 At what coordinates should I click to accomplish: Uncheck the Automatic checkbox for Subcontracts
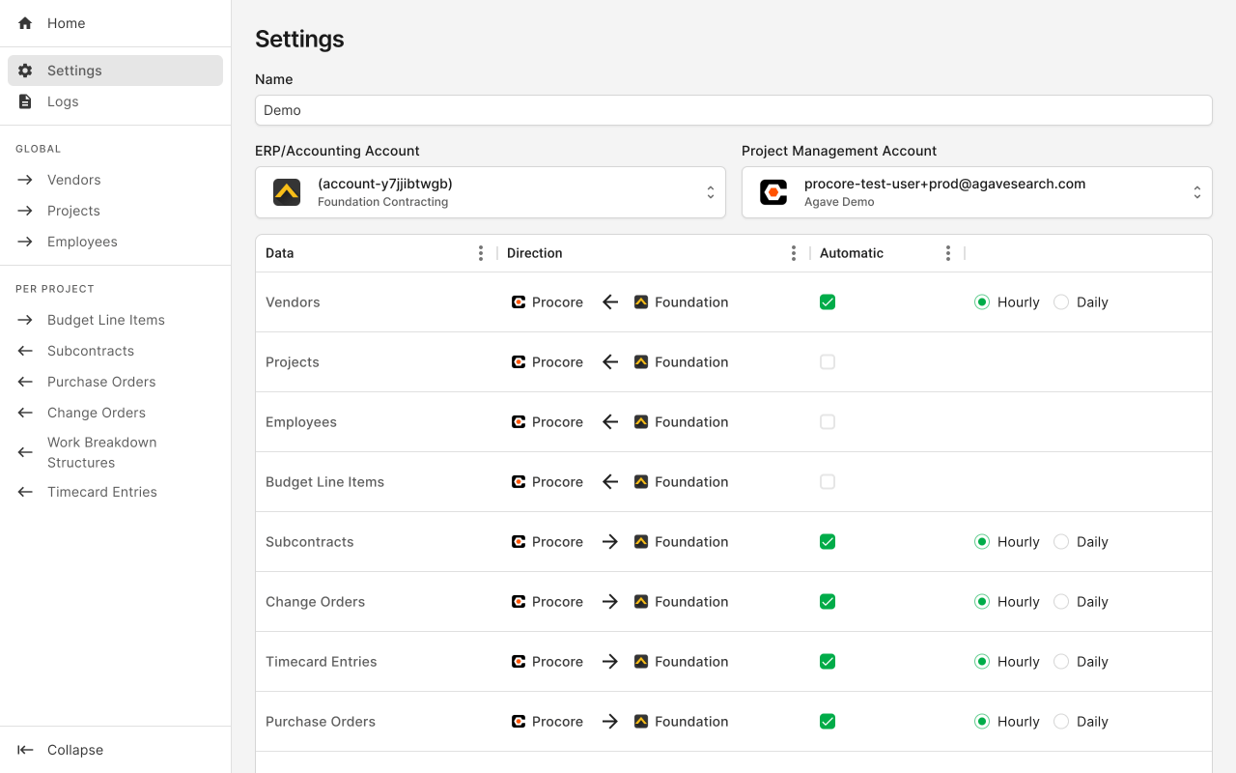click(x=828, y=542)
